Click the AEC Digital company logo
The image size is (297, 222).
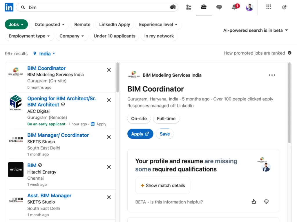pyautogui.click(x=16, y=103)
